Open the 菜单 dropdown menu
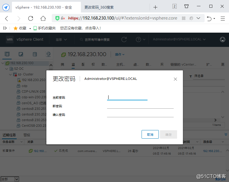Screen dimensions: 229x182 point(61,39)
